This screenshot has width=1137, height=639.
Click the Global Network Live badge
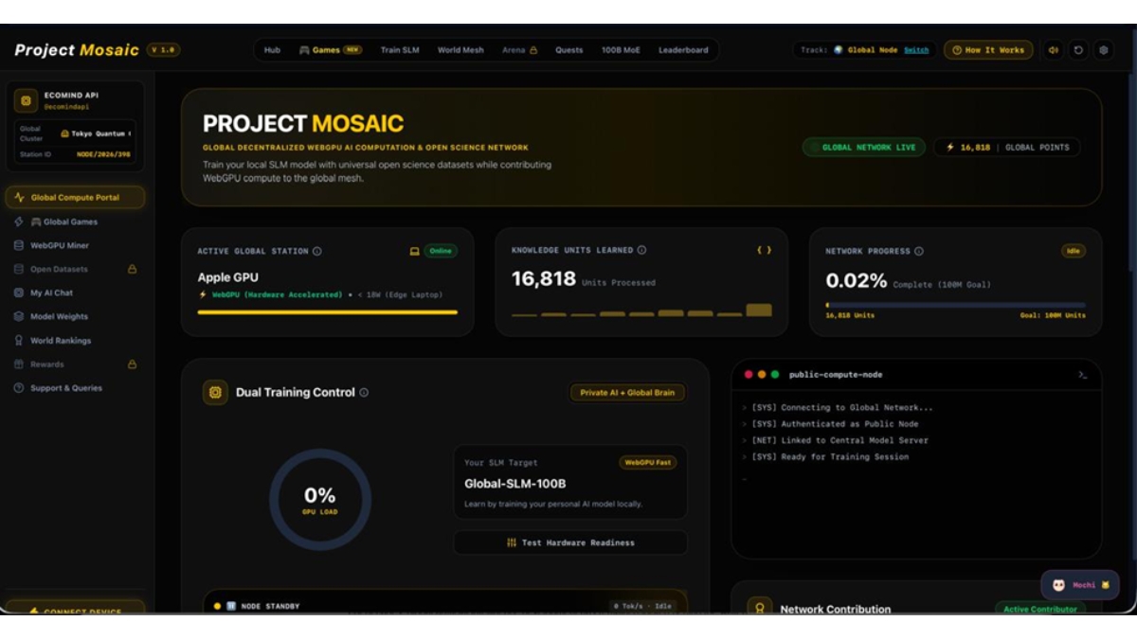[863, 147]
